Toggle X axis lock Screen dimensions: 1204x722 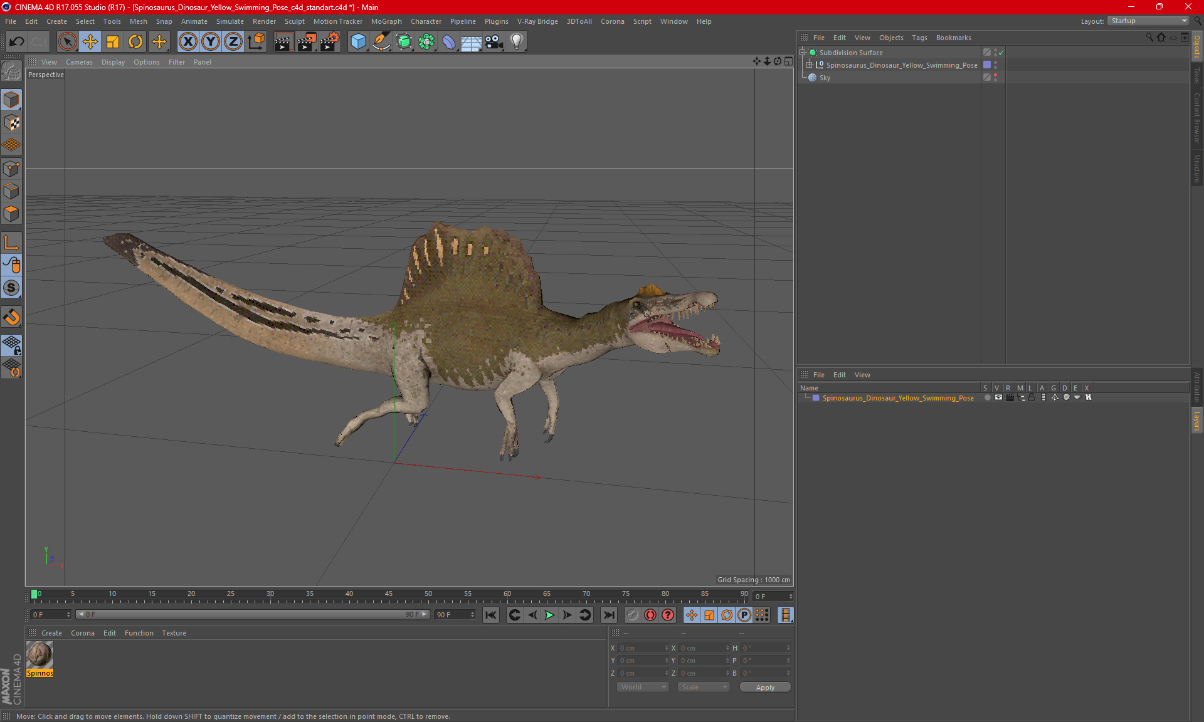pyautogui.click(x=187, y=41)
